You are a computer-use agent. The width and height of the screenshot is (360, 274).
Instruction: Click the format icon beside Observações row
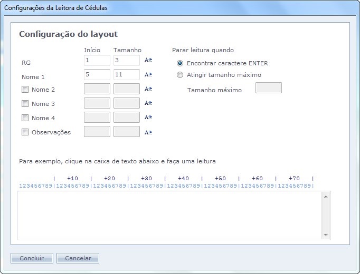click(x=148, y=132)
